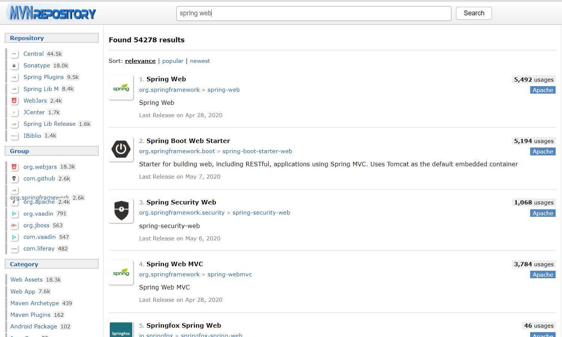Focus the search box containing 'spring web'
The width and height of the screenshot is (562, 337).
[314, 13]
